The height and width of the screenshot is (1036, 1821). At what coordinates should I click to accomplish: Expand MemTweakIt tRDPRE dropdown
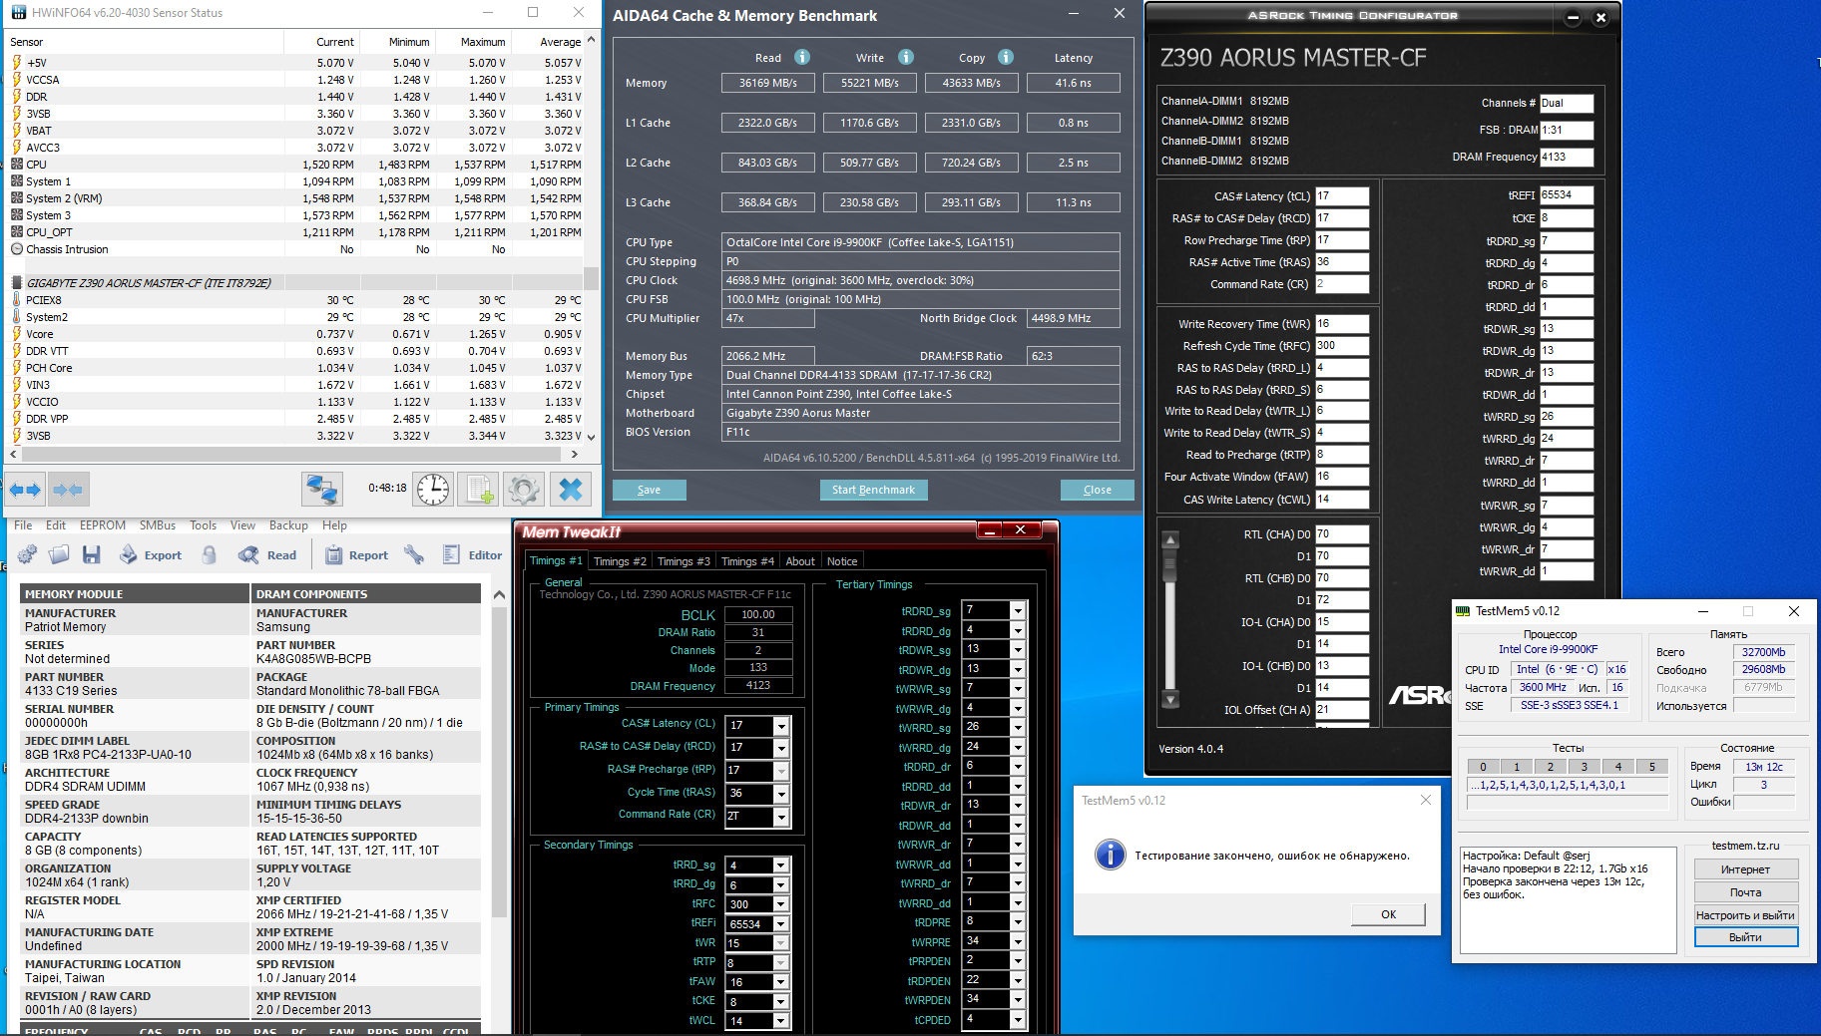pos(1018,921)
